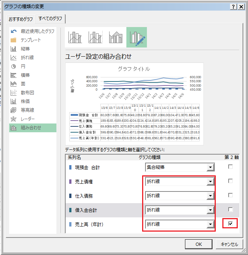Screen dimensions: 248x255
Task: Pick the stacked area-column combo icon
Action: (x=116, y=37)
